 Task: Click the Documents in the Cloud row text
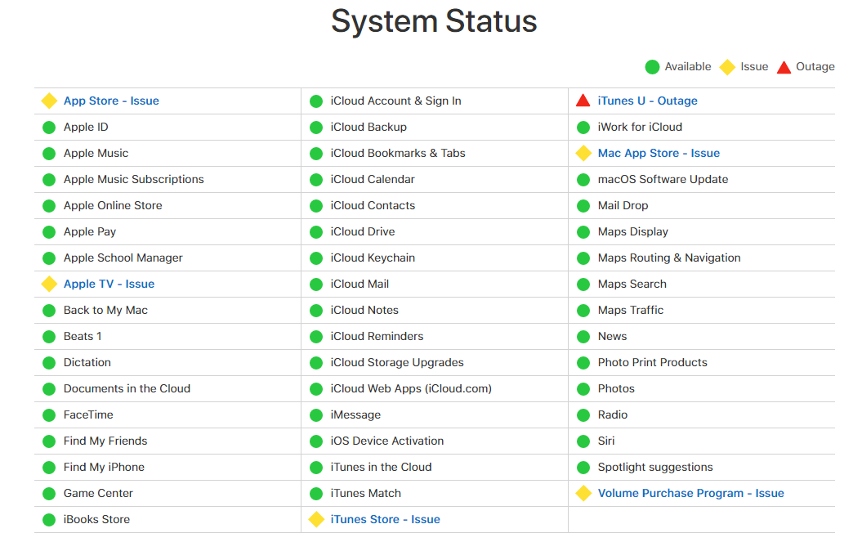tap(127, 388)
